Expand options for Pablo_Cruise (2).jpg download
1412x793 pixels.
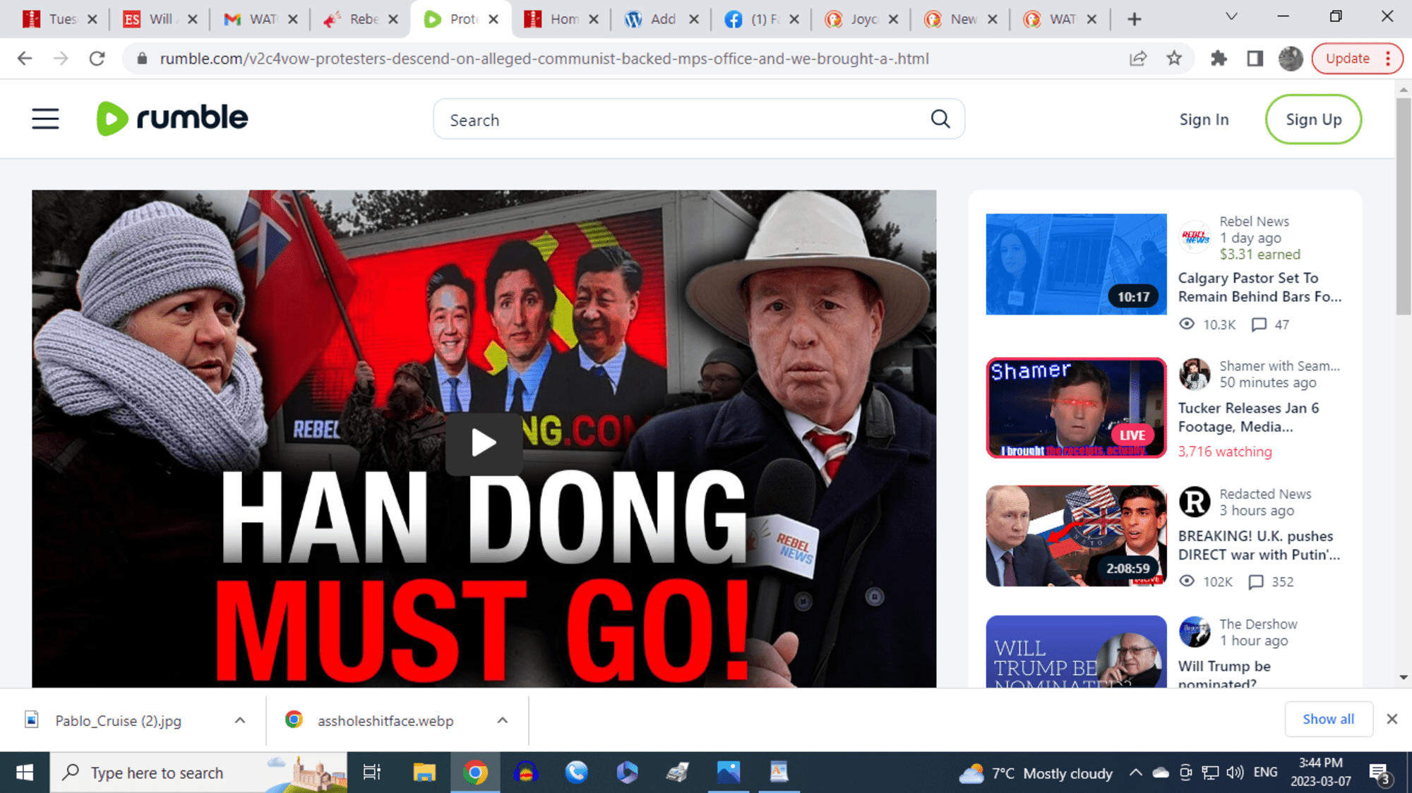(x=240, y=720)
